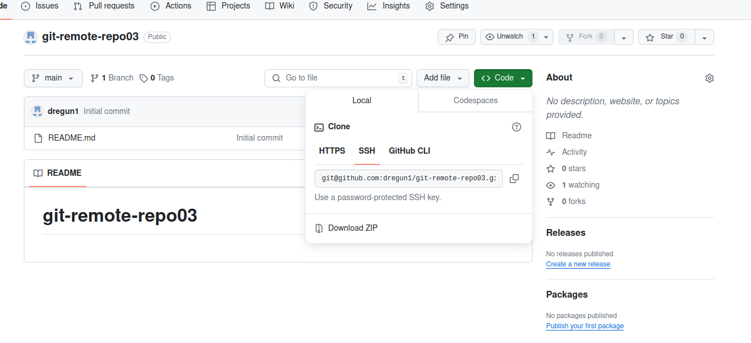The height and width of the screenshot is (343, 751).
Task: View the 0 Tags link
Action: (x=157, y=78)
